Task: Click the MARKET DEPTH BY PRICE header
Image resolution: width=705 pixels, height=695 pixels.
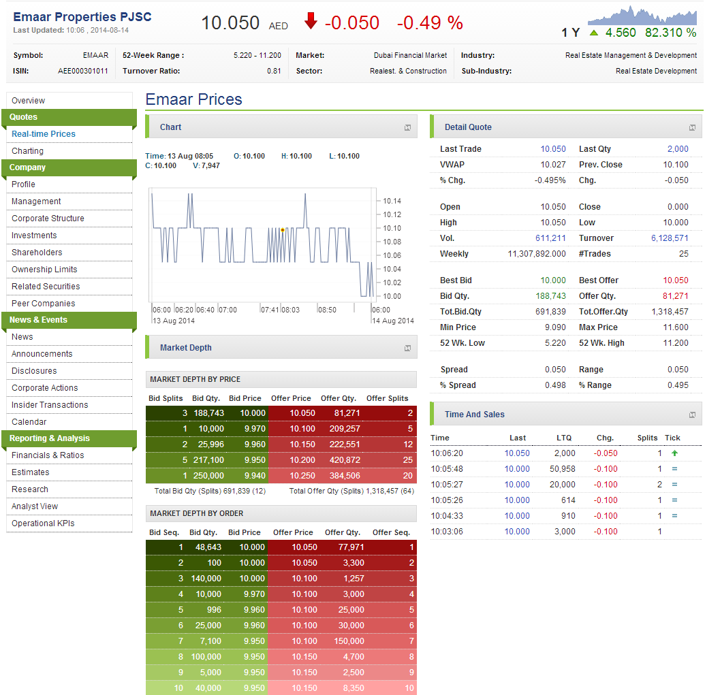Action: pos(281,380)
